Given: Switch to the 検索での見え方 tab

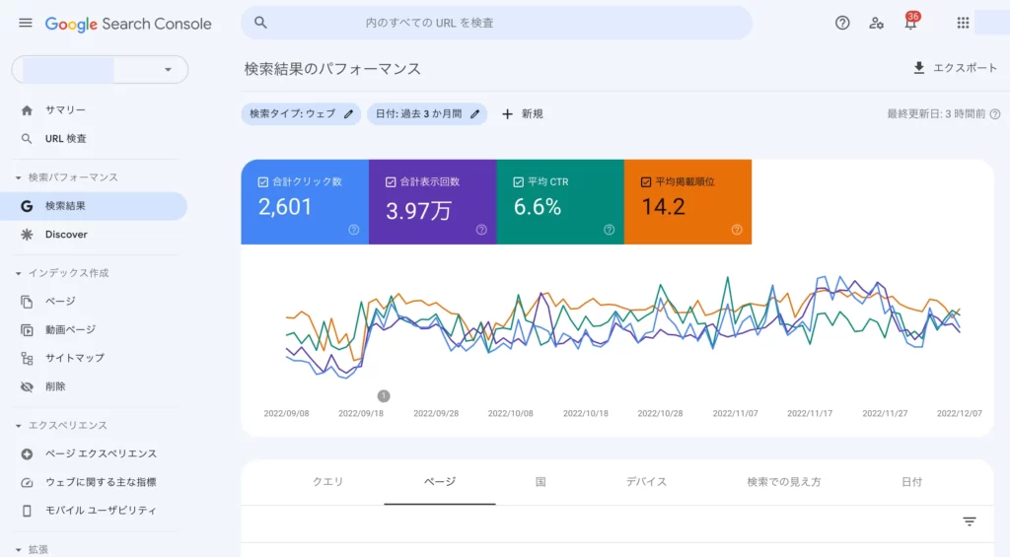Looking at the screenshot, I should 784,482.
